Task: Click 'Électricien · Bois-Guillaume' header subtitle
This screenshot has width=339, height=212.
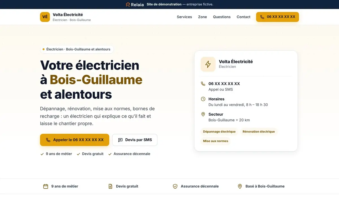Action: (x=72, y=20)
